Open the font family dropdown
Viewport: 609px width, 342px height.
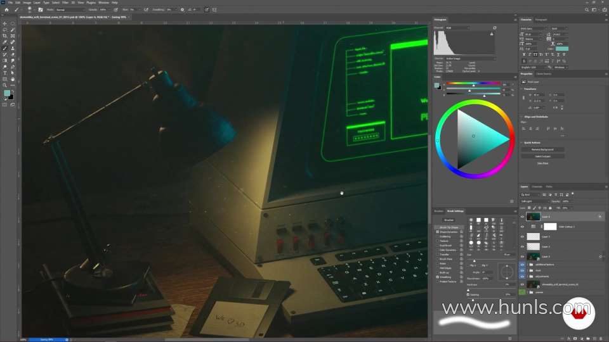(x=534, y=28)
